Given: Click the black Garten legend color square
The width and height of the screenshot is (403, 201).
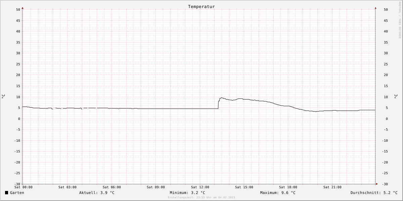Looking at the screenshot, I should coord(6,193).
